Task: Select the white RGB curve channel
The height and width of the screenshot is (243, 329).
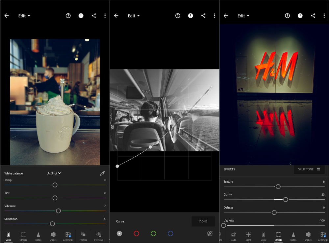Action: pos(119,233)
